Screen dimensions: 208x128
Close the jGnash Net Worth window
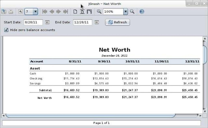[204, 4]
